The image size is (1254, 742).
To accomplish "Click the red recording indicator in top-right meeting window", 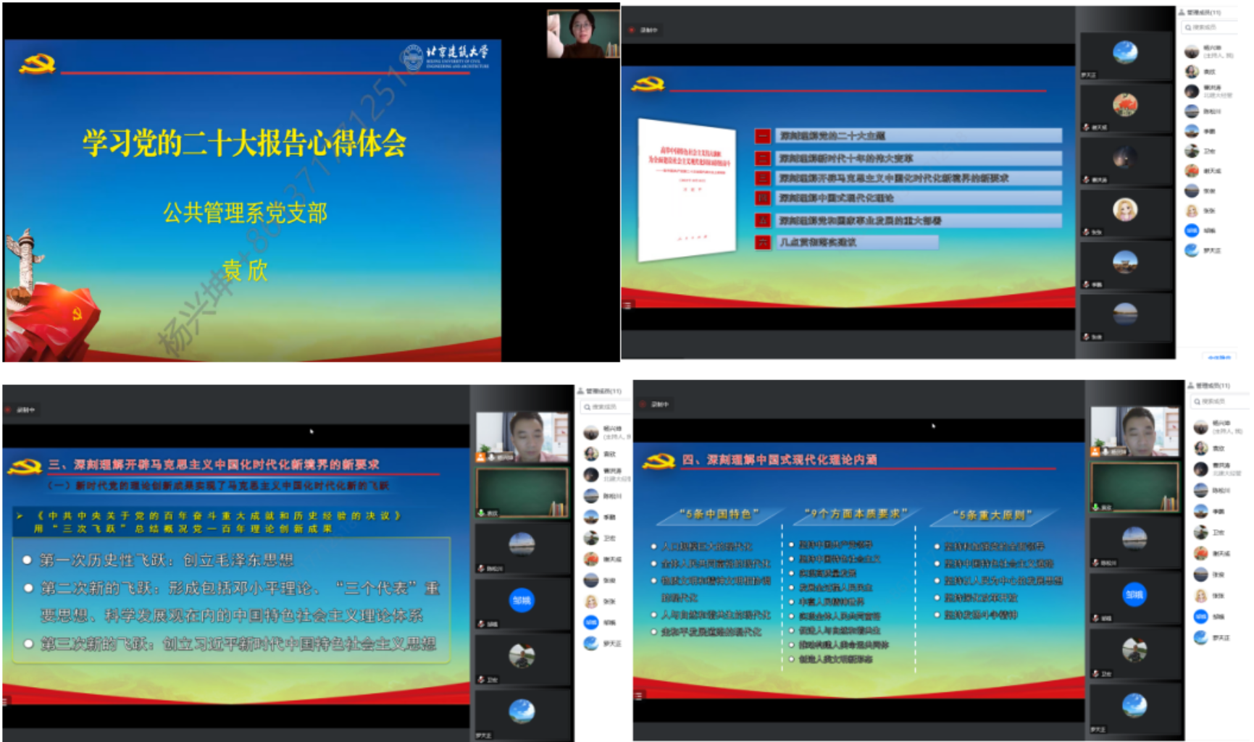I will point(632,30).
